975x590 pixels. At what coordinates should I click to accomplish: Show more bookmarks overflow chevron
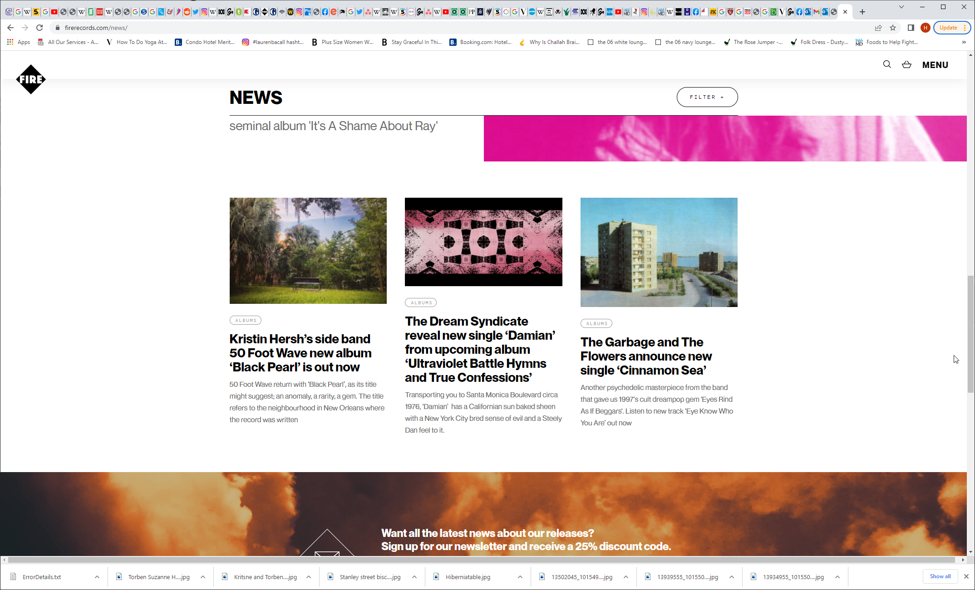964,42
